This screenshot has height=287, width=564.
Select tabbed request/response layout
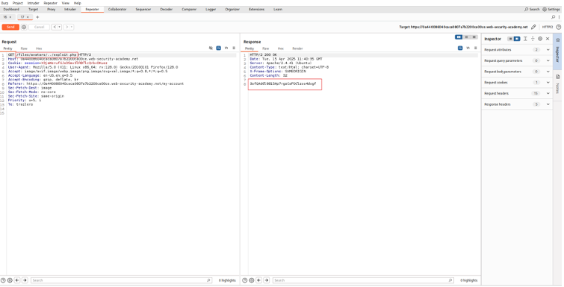474,37
